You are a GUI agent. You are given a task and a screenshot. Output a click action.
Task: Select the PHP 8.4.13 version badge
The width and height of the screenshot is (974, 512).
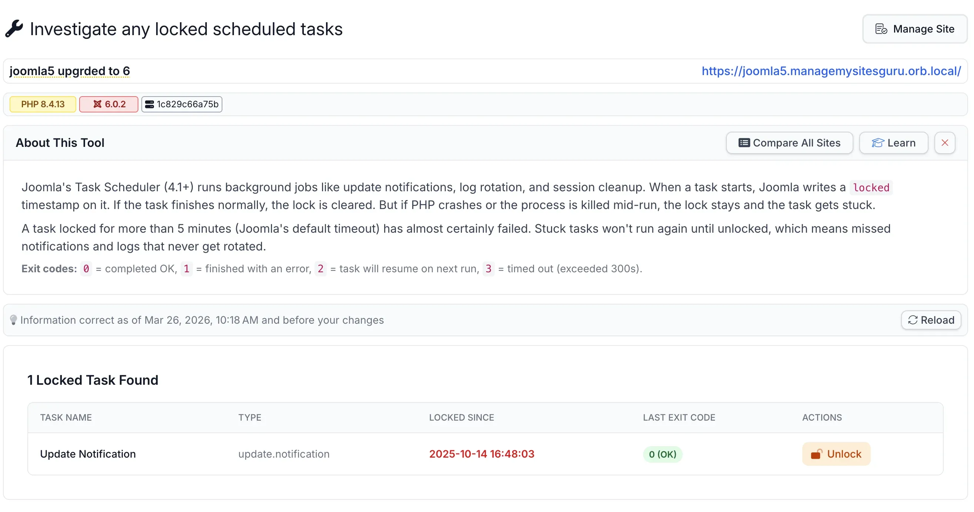[42, 104]
